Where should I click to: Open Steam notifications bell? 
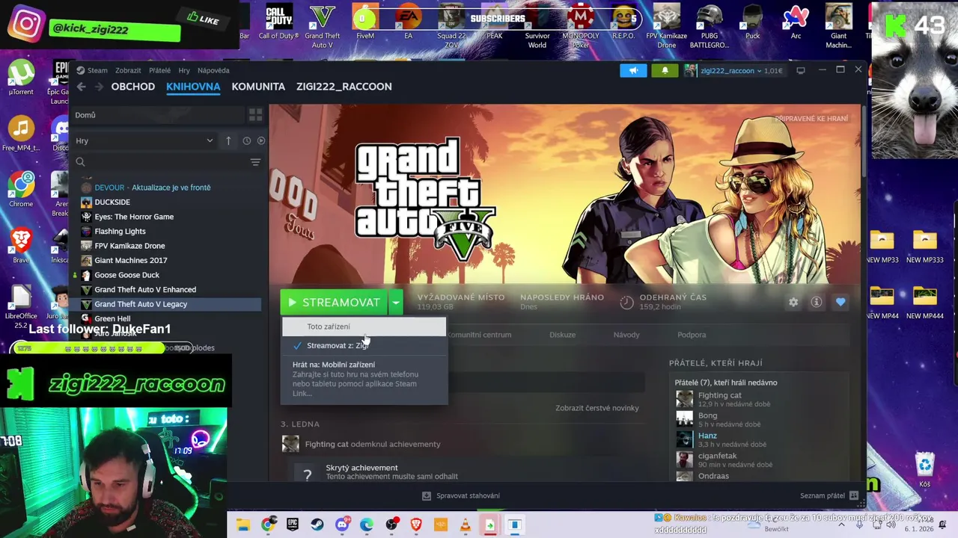point(665,70)
